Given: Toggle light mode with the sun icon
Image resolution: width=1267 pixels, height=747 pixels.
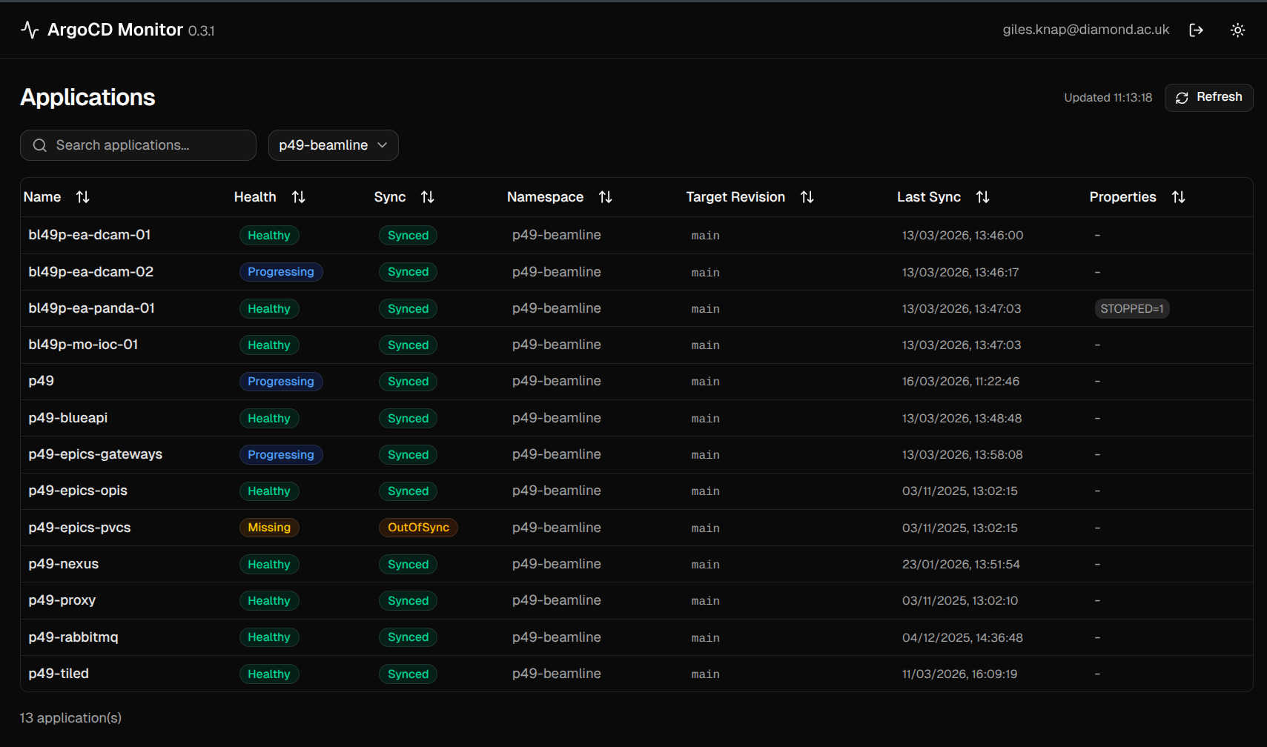Looking at the screenshot, I should pyautogui.click(x=1237, y=30).
